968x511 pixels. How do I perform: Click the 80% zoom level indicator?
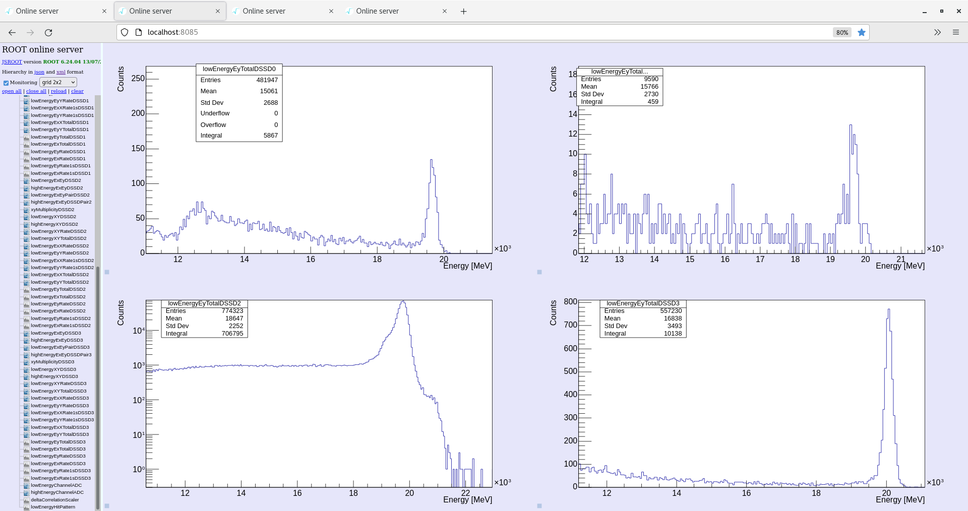pyautogui.click(x=842, y=32)
